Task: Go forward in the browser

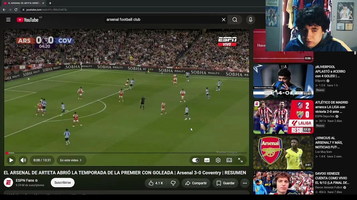Action: point(10,10)
